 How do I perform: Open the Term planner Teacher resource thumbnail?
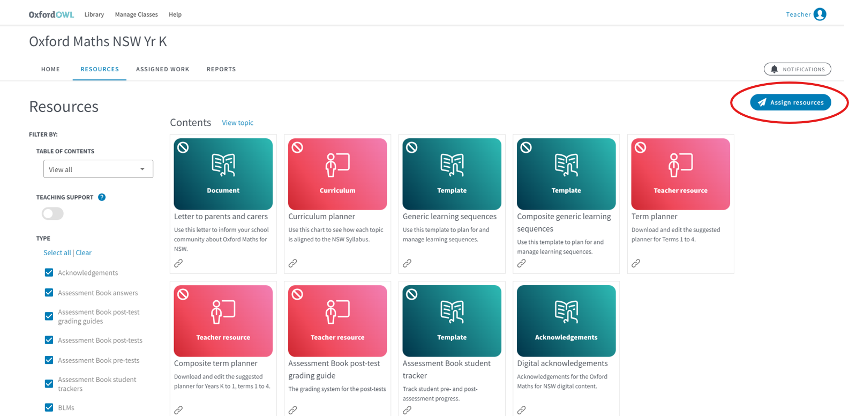click(680, 174)
